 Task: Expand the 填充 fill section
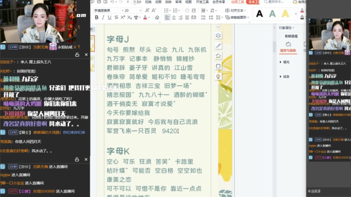[285, 62]
